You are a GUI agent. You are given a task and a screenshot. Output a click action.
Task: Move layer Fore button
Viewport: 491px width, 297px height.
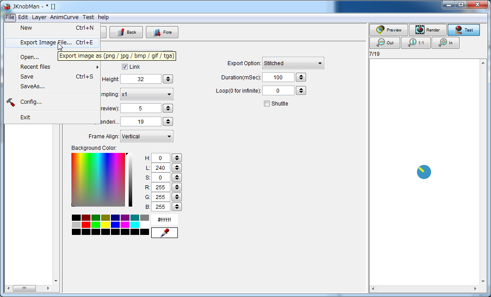coord(162,32)
